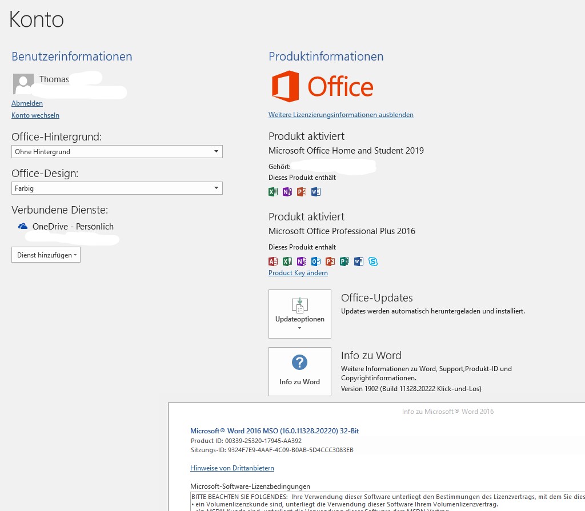Click the Word icon under Home and Student 2019
The width and height of the screenshot is (585, 511).
click(315, 192)
